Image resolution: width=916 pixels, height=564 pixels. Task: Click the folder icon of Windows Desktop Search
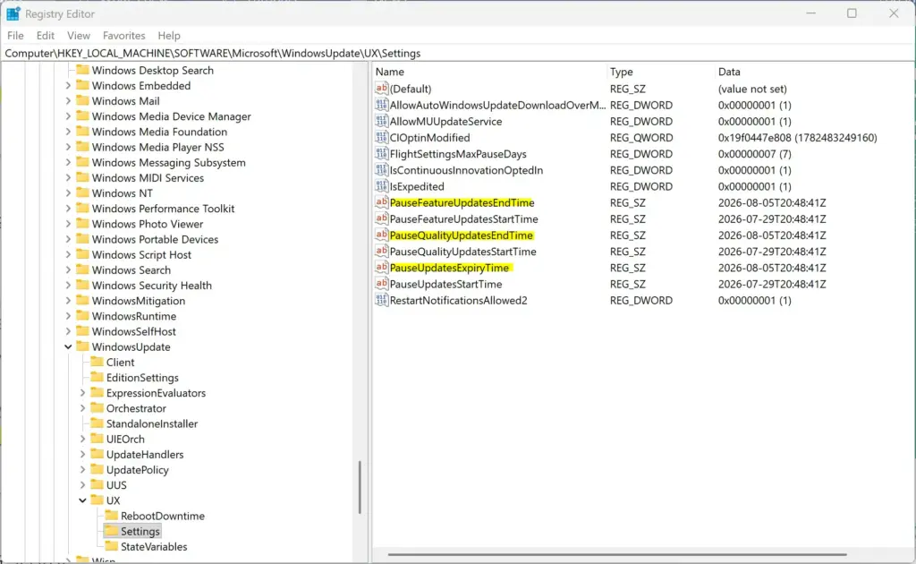click(83, 70)
